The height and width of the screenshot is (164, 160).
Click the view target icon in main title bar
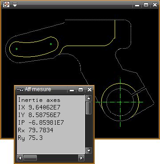click(6, 4)
